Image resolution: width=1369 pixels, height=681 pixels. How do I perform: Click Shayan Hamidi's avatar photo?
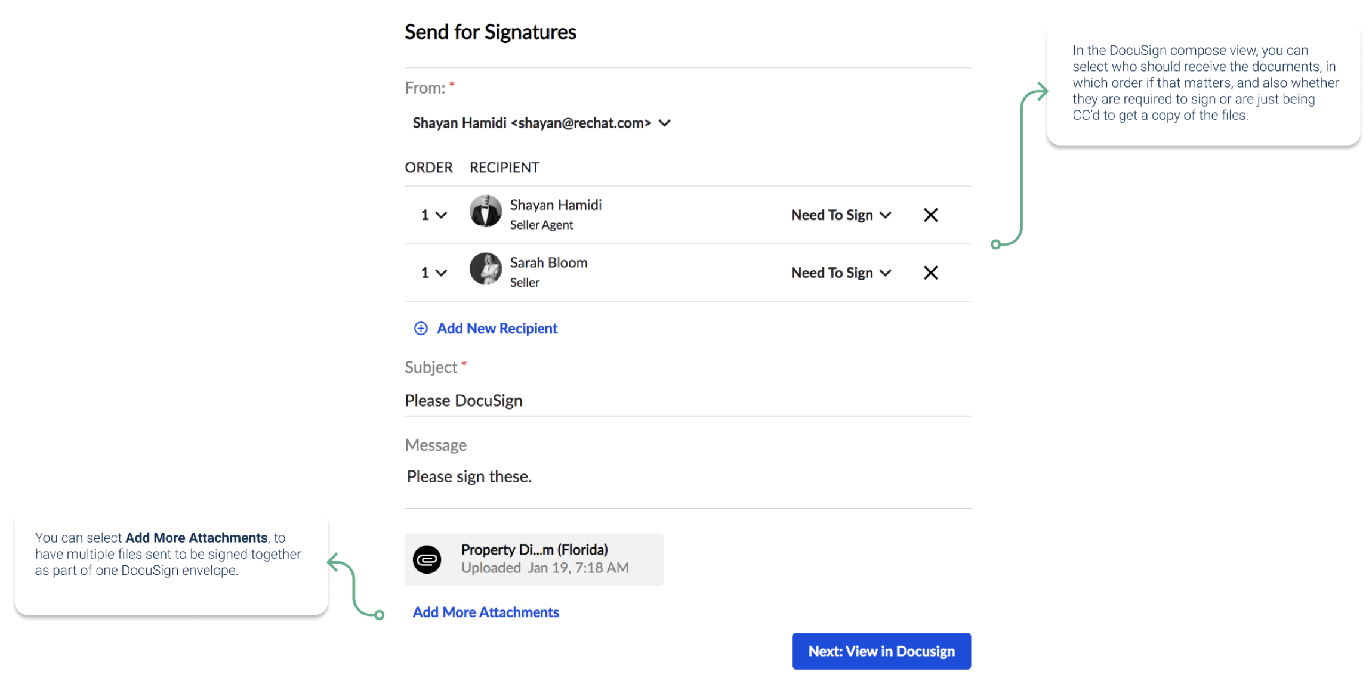[x=485, y=211]
